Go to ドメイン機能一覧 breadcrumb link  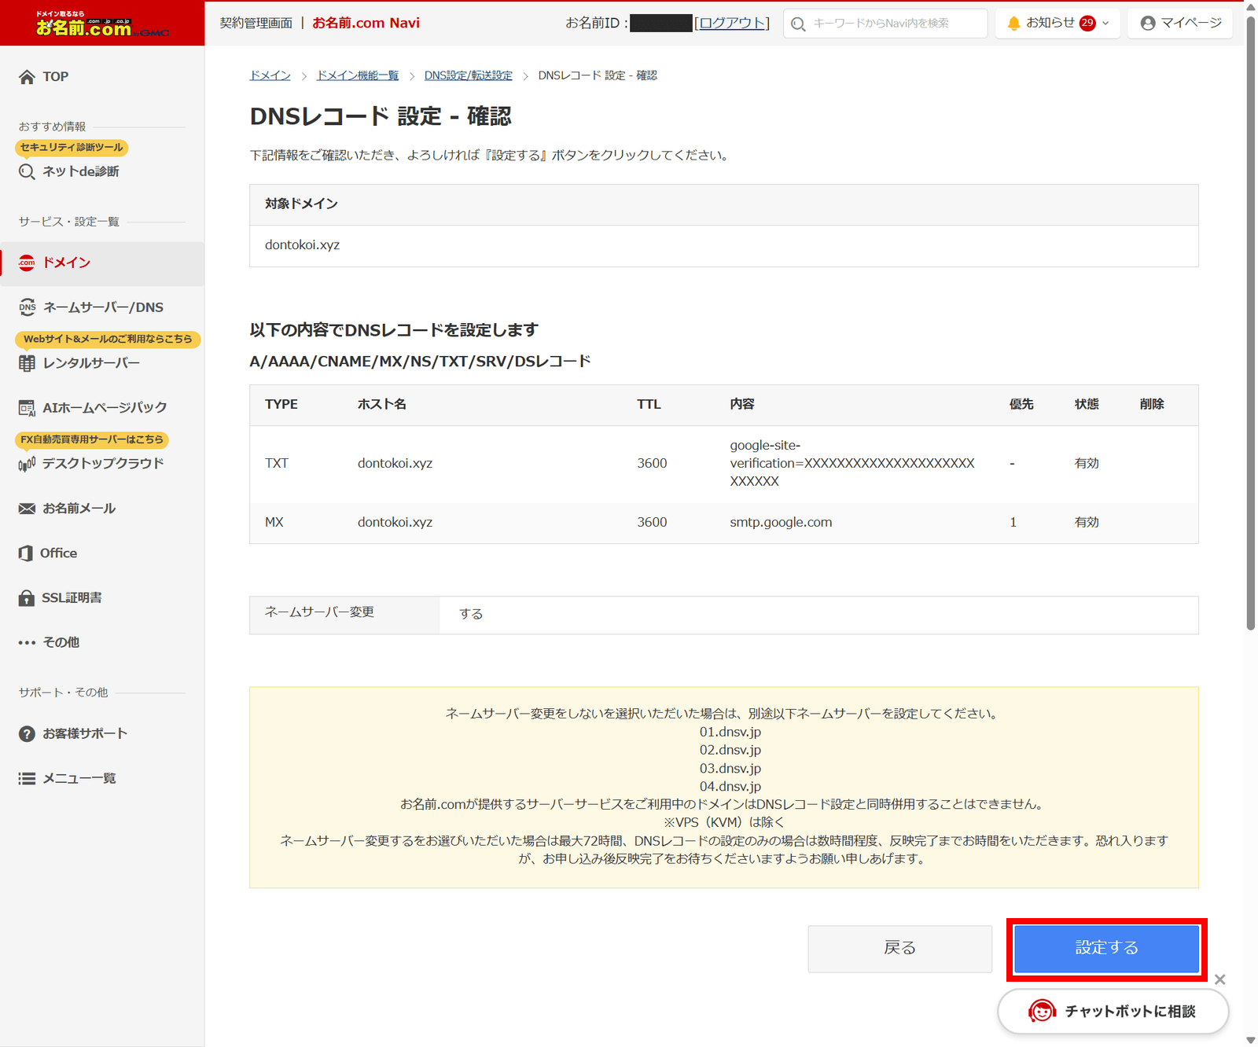tap(357, 75)
